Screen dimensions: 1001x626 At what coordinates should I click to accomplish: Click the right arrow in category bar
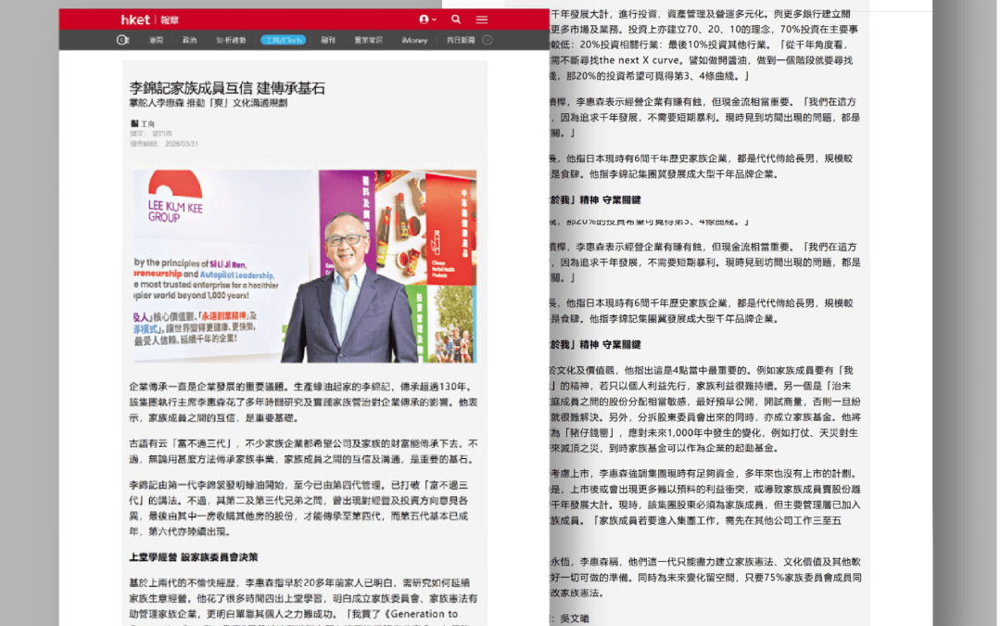(x=488, y=40)
